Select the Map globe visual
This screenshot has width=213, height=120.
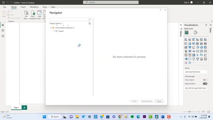[186, 51]
